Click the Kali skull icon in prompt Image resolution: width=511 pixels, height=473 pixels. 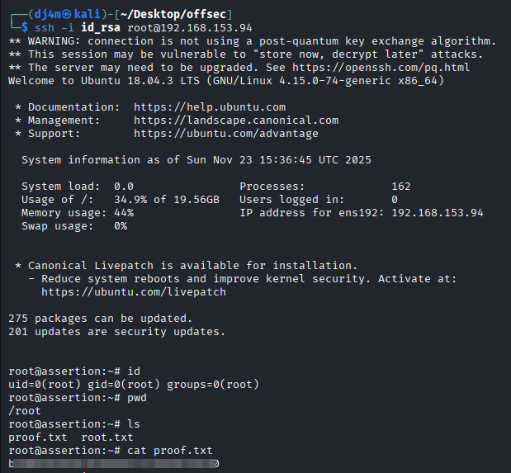[67, 15]
